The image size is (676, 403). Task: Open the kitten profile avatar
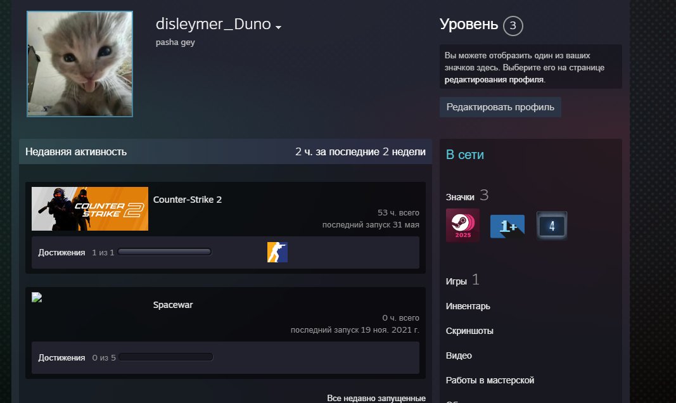(x=80, y=64)
